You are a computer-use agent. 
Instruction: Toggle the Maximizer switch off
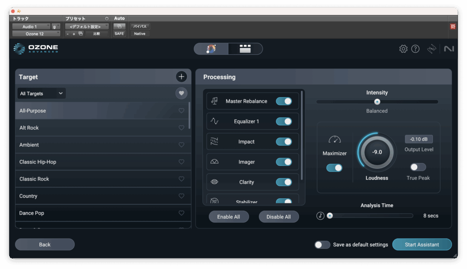click(334, 168)
